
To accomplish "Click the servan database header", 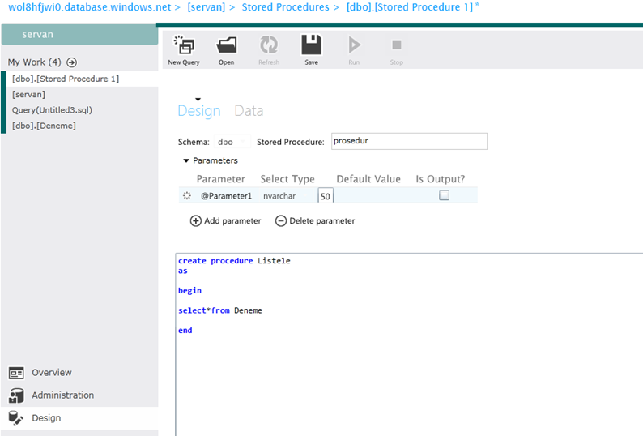I will (x=79, y=34).
